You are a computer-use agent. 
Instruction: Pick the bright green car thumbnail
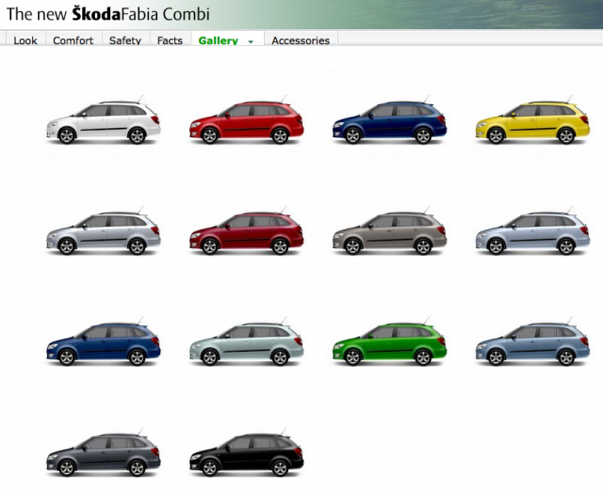click(389, 341)
